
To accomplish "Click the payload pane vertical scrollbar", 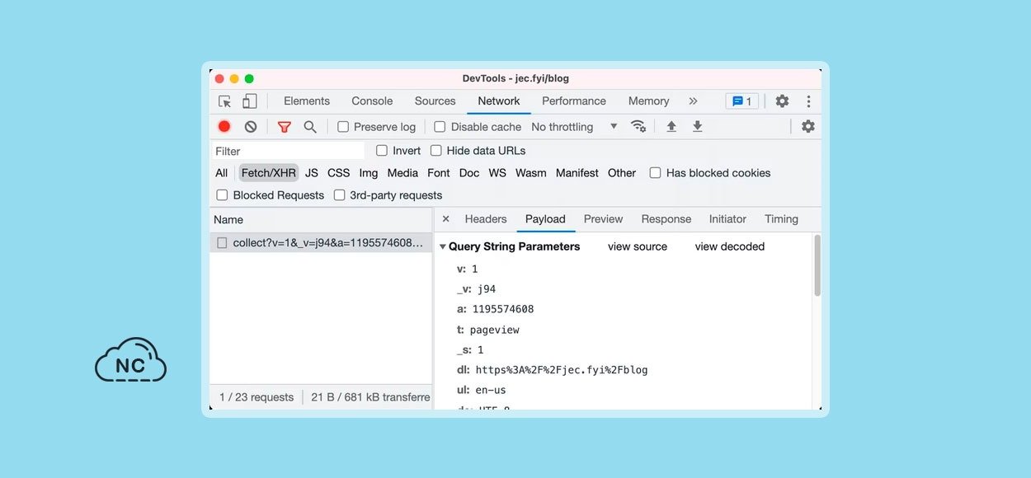I will tap(817, 265).
